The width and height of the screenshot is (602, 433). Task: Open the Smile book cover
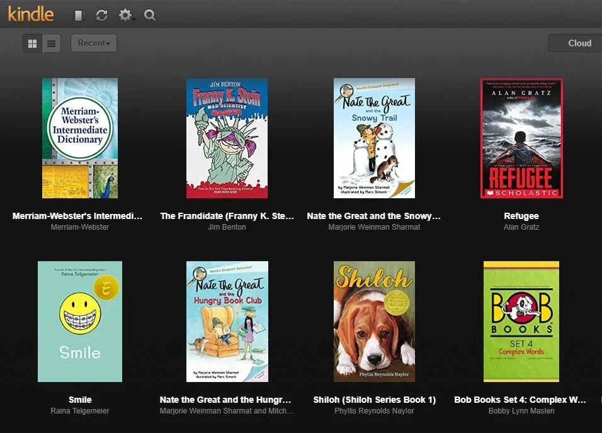80,322
